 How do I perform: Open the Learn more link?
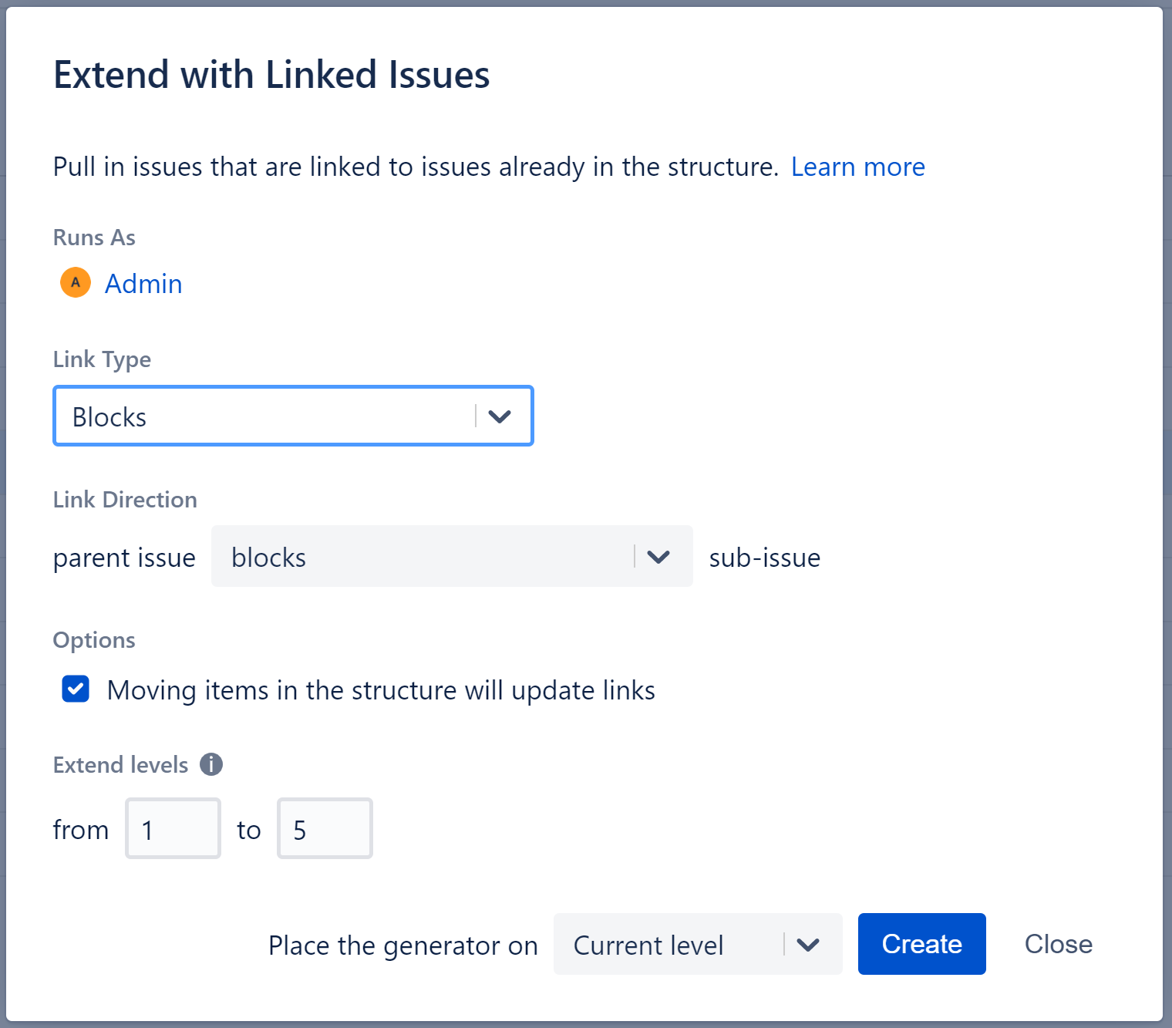click(858, 167)
